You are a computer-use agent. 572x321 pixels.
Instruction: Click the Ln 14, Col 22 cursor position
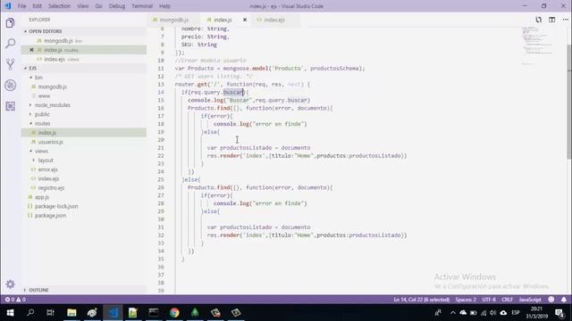tap(421, 300)
